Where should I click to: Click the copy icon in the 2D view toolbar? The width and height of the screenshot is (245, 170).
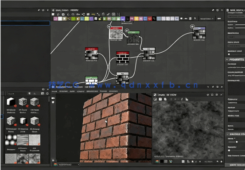[x=165, y=99]
